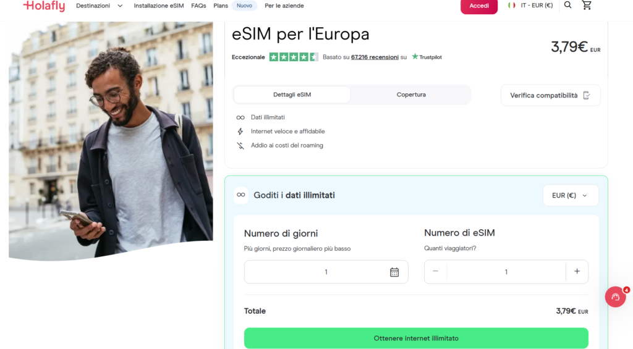Switch to the Copertura tab
This screenshot has width=633, height=349.
pos(411,95)
